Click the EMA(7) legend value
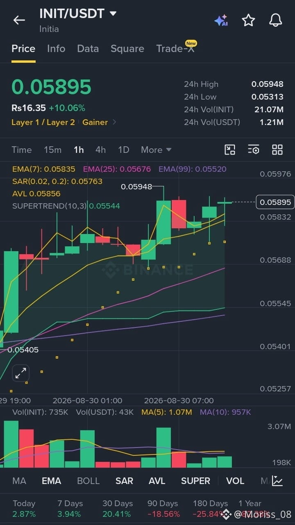Screen dimensions: 295x525 click(x=44, y=169)
